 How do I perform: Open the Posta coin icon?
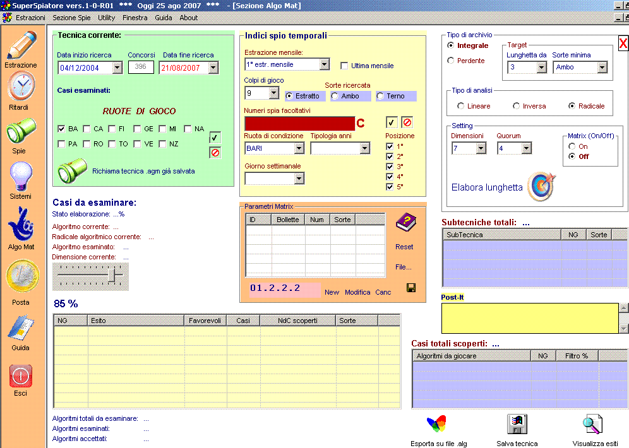coord(23,276)
